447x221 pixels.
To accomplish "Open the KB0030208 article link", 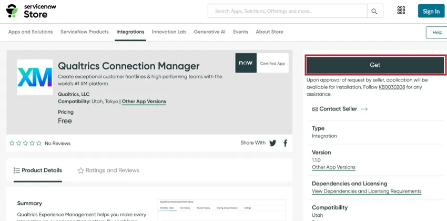I will coord(392,87).
